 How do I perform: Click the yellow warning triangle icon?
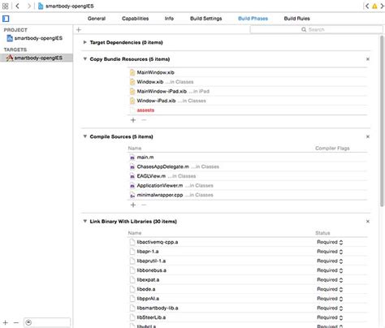tap(374, 6)
